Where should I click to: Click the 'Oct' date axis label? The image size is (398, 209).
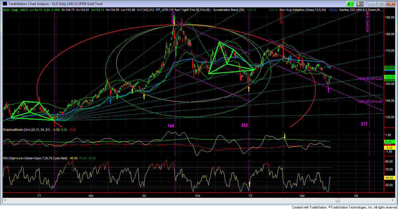pos(197,196)
